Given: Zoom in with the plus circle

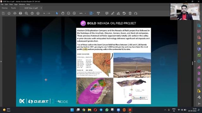Looking at the screenshot, I should click(x=74, y=13).
